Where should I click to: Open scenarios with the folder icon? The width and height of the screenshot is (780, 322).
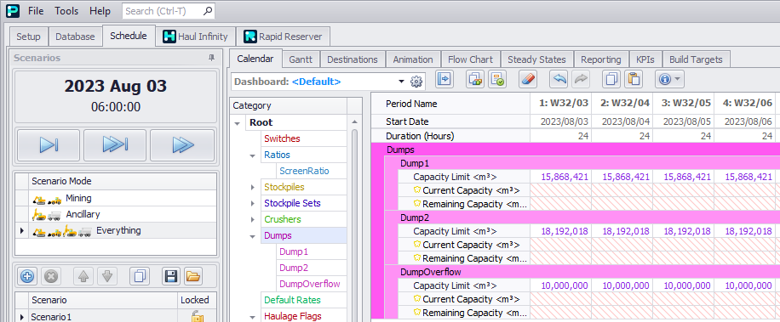192,276
